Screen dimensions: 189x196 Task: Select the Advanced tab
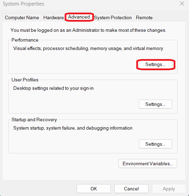pos(79,17)
